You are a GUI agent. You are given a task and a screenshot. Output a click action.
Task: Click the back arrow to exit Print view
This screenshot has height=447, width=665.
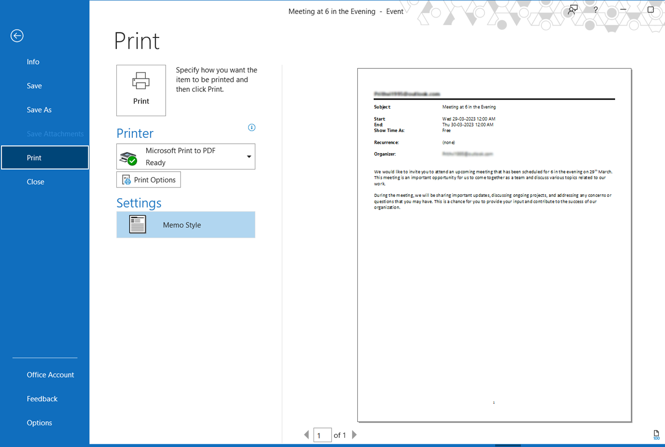click(x=16, y=36)
